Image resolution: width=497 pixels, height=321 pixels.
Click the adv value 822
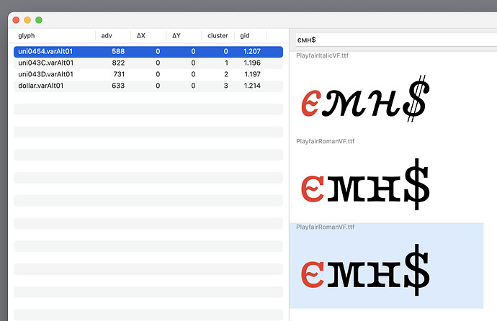[x=118, y=63]
